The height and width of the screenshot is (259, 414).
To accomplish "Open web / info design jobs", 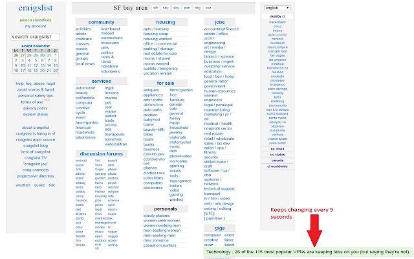I will pos(219,204).
